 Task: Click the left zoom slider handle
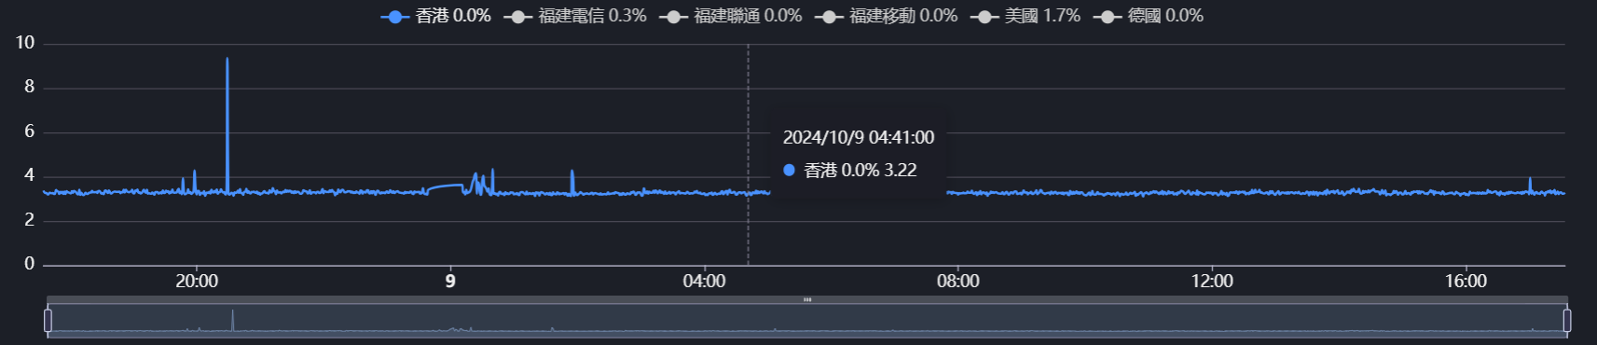point(48,321)
